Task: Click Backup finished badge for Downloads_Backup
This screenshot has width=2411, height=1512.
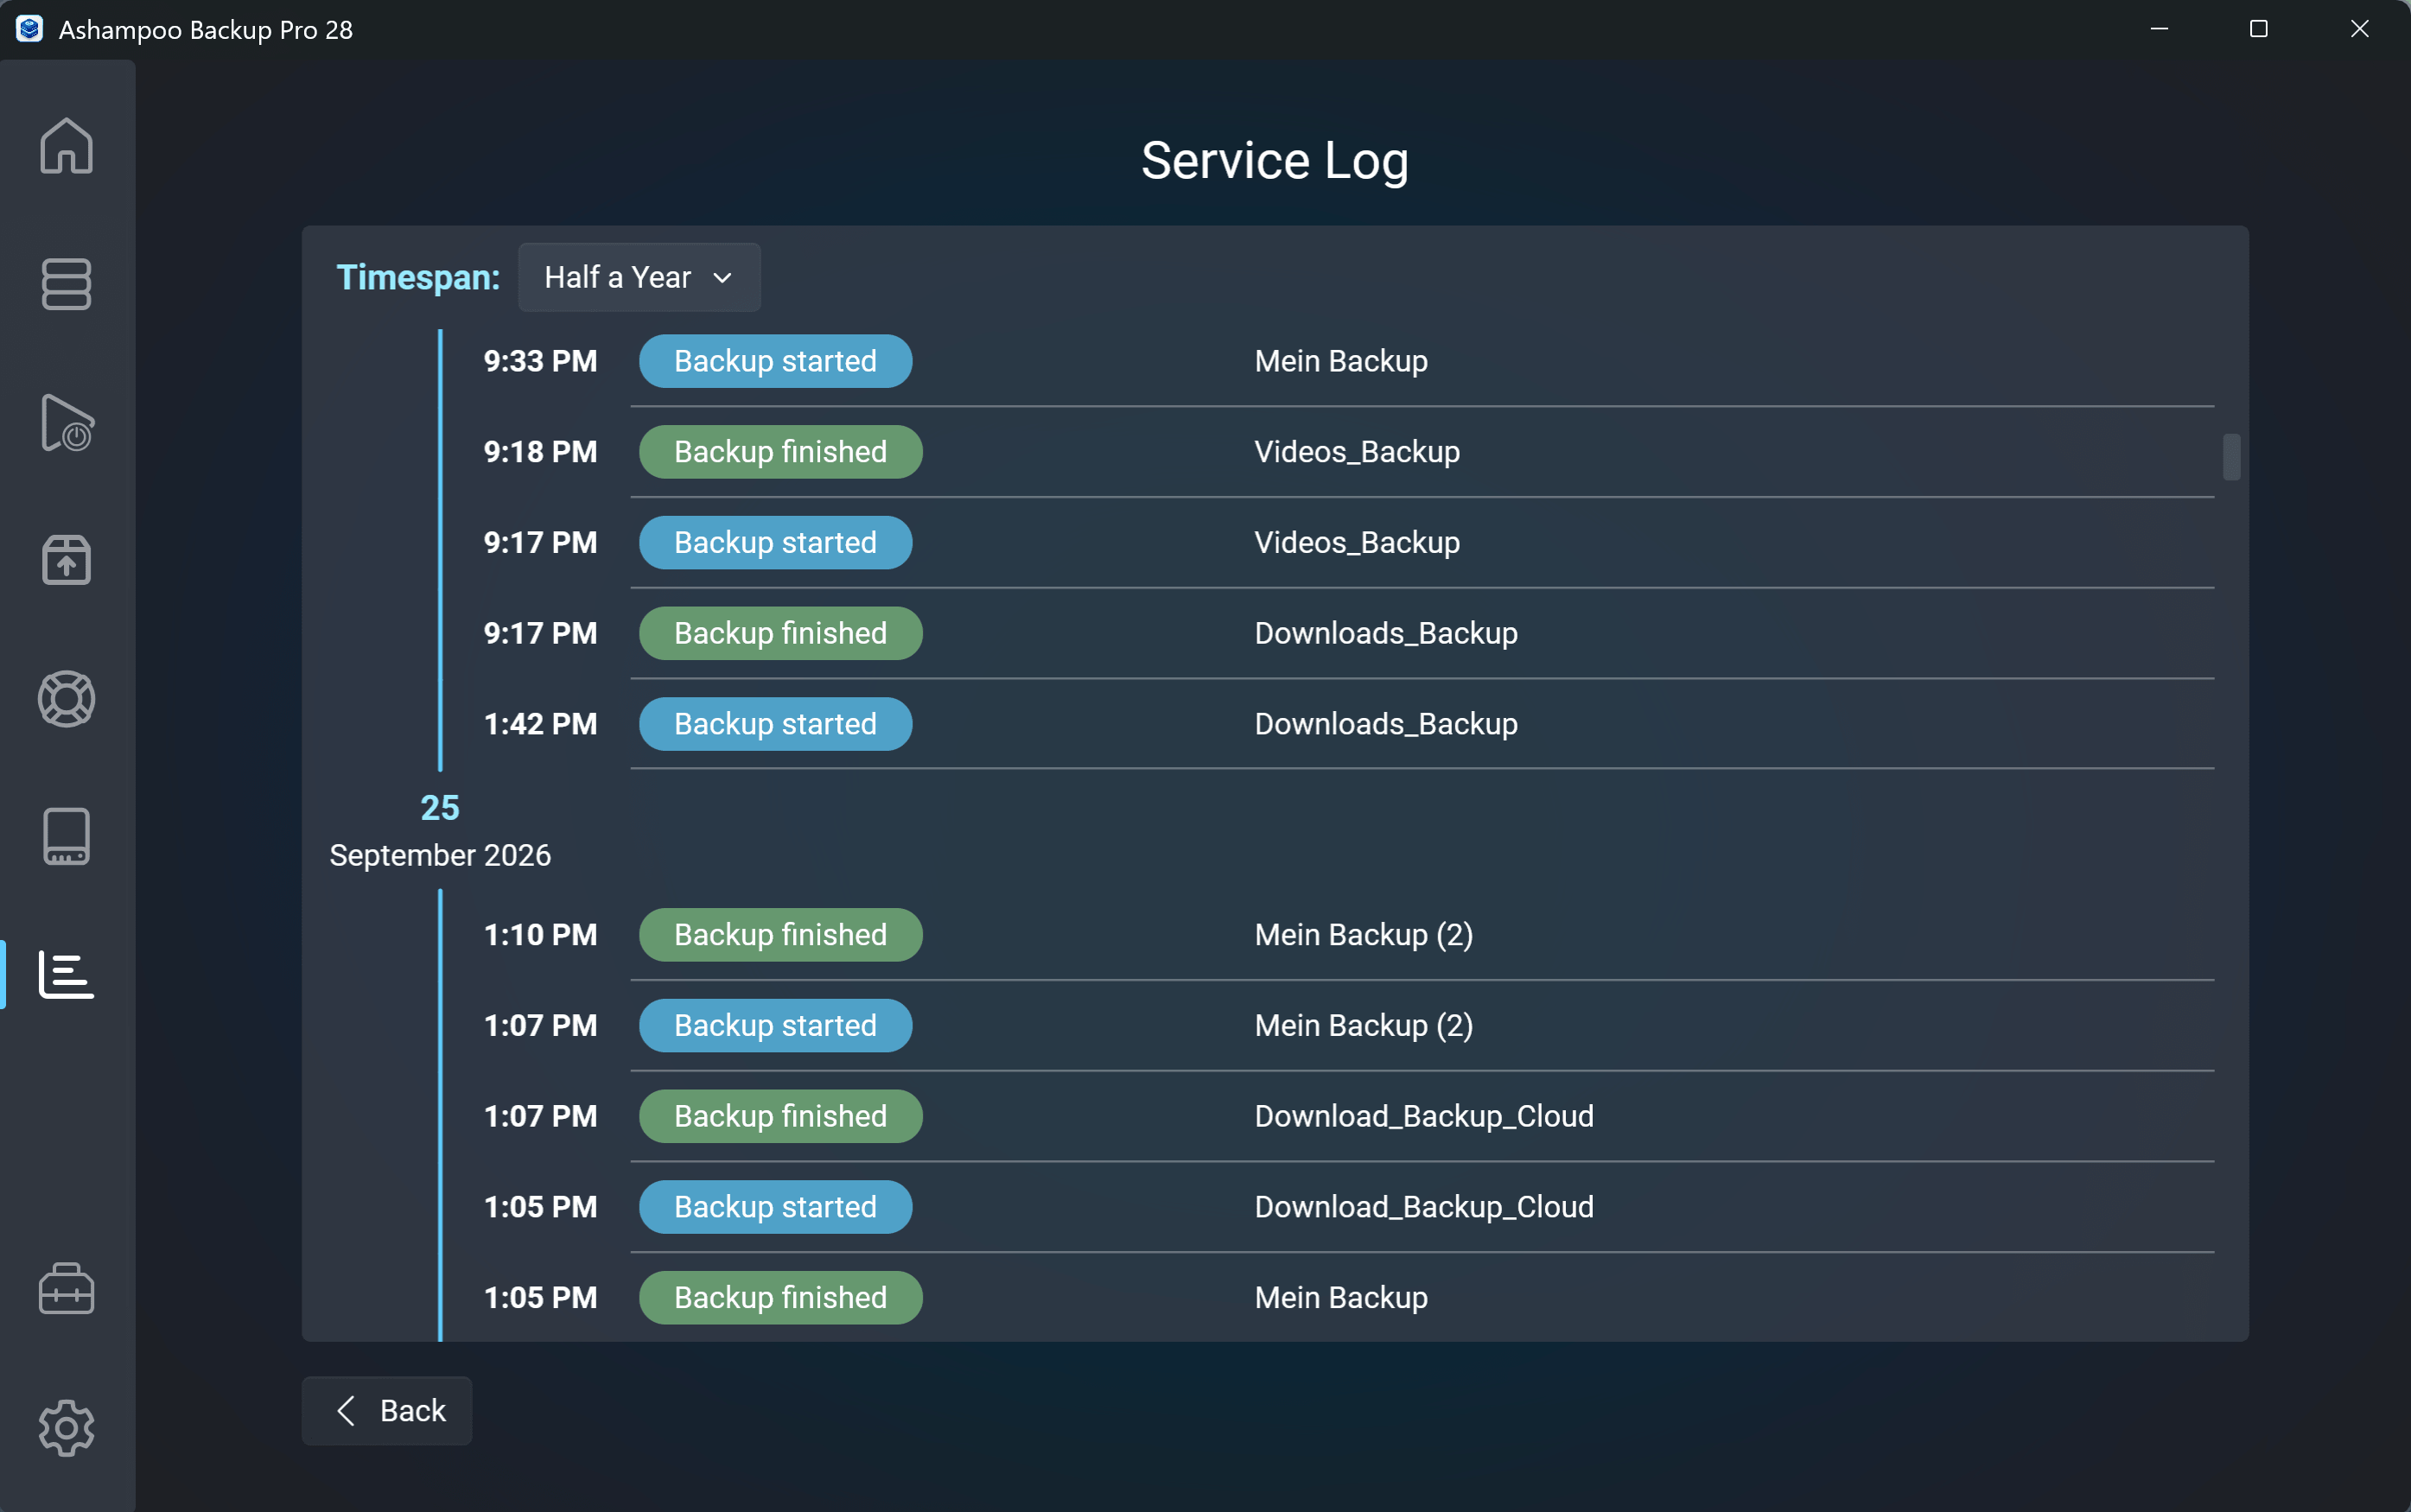Action: pyautogui.click(x=780, y=633)
